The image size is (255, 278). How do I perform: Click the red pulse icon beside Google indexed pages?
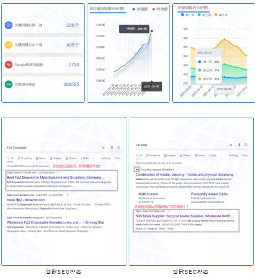pyautogui.click(x=8, y=65)
